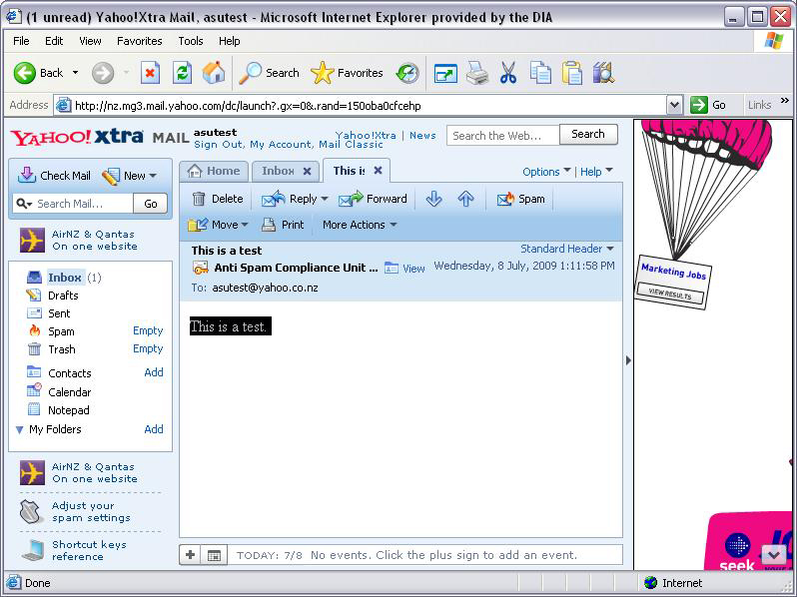Open the Tools menu
Image resolution: width=797 pixels, height=597 pixels.
[x=191, y=41]
